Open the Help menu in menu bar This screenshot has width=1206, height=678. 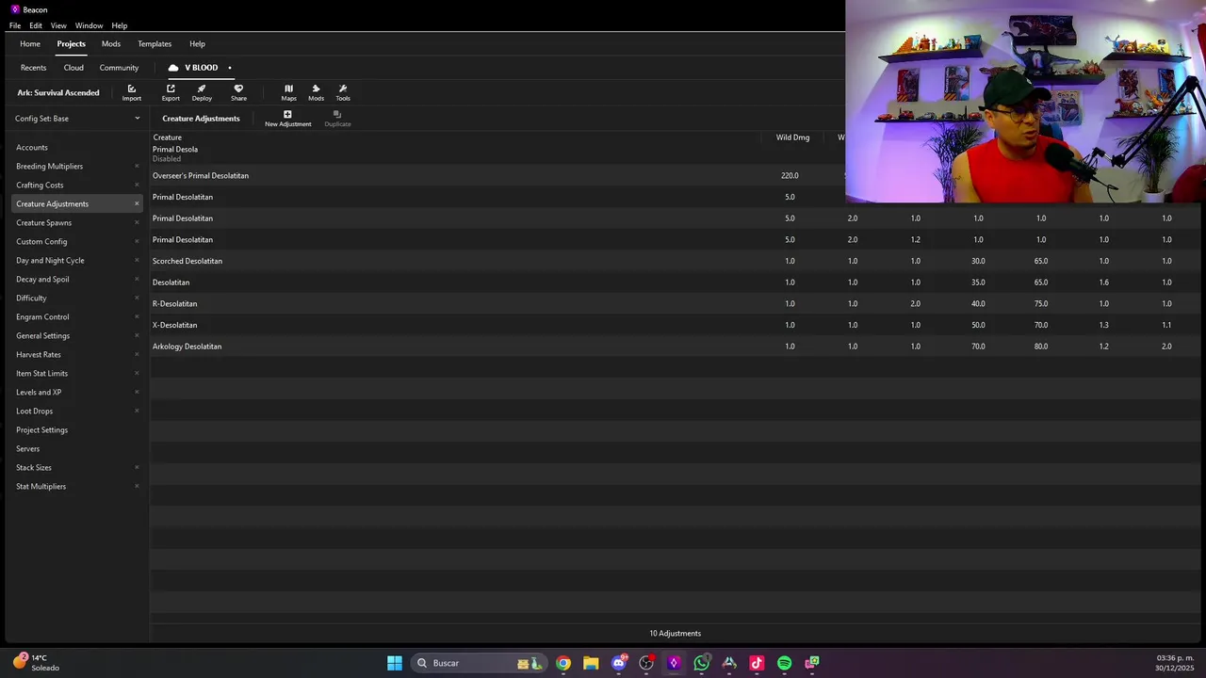click(x=120, y=25)
